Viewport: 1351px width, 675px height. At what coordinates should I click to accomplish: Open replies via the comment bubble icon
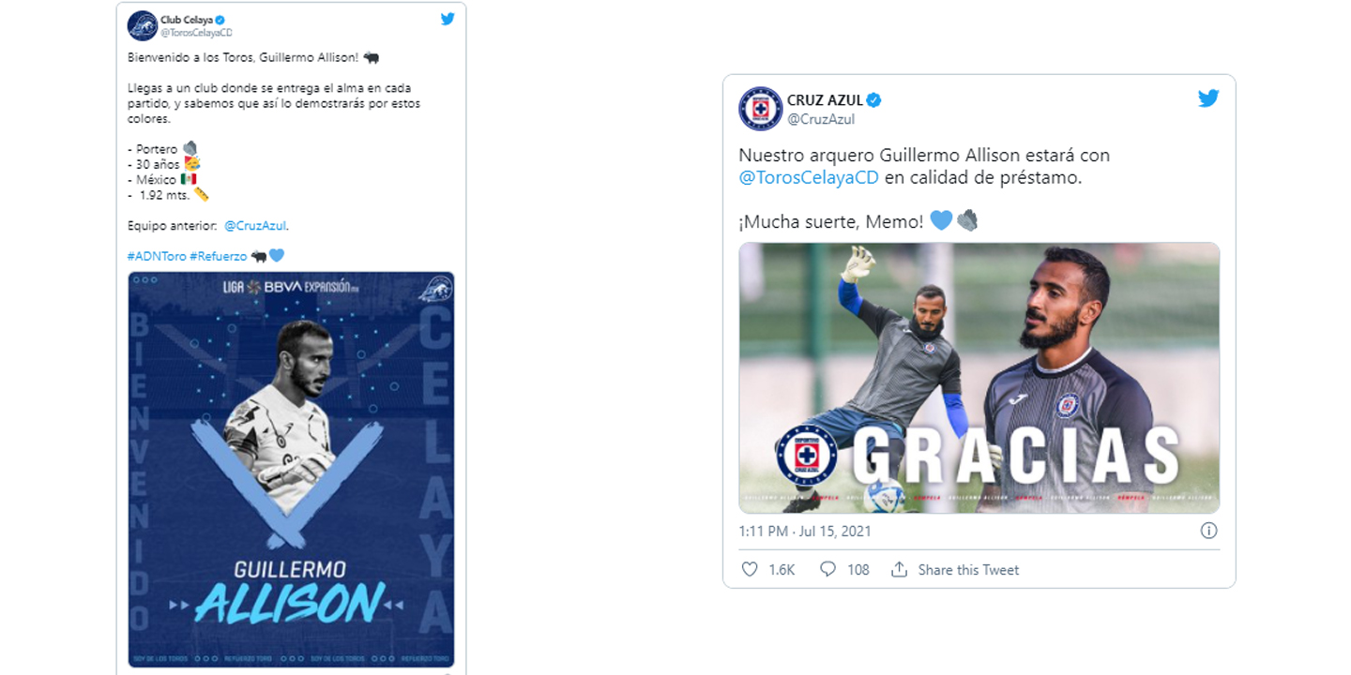(827, 569)
